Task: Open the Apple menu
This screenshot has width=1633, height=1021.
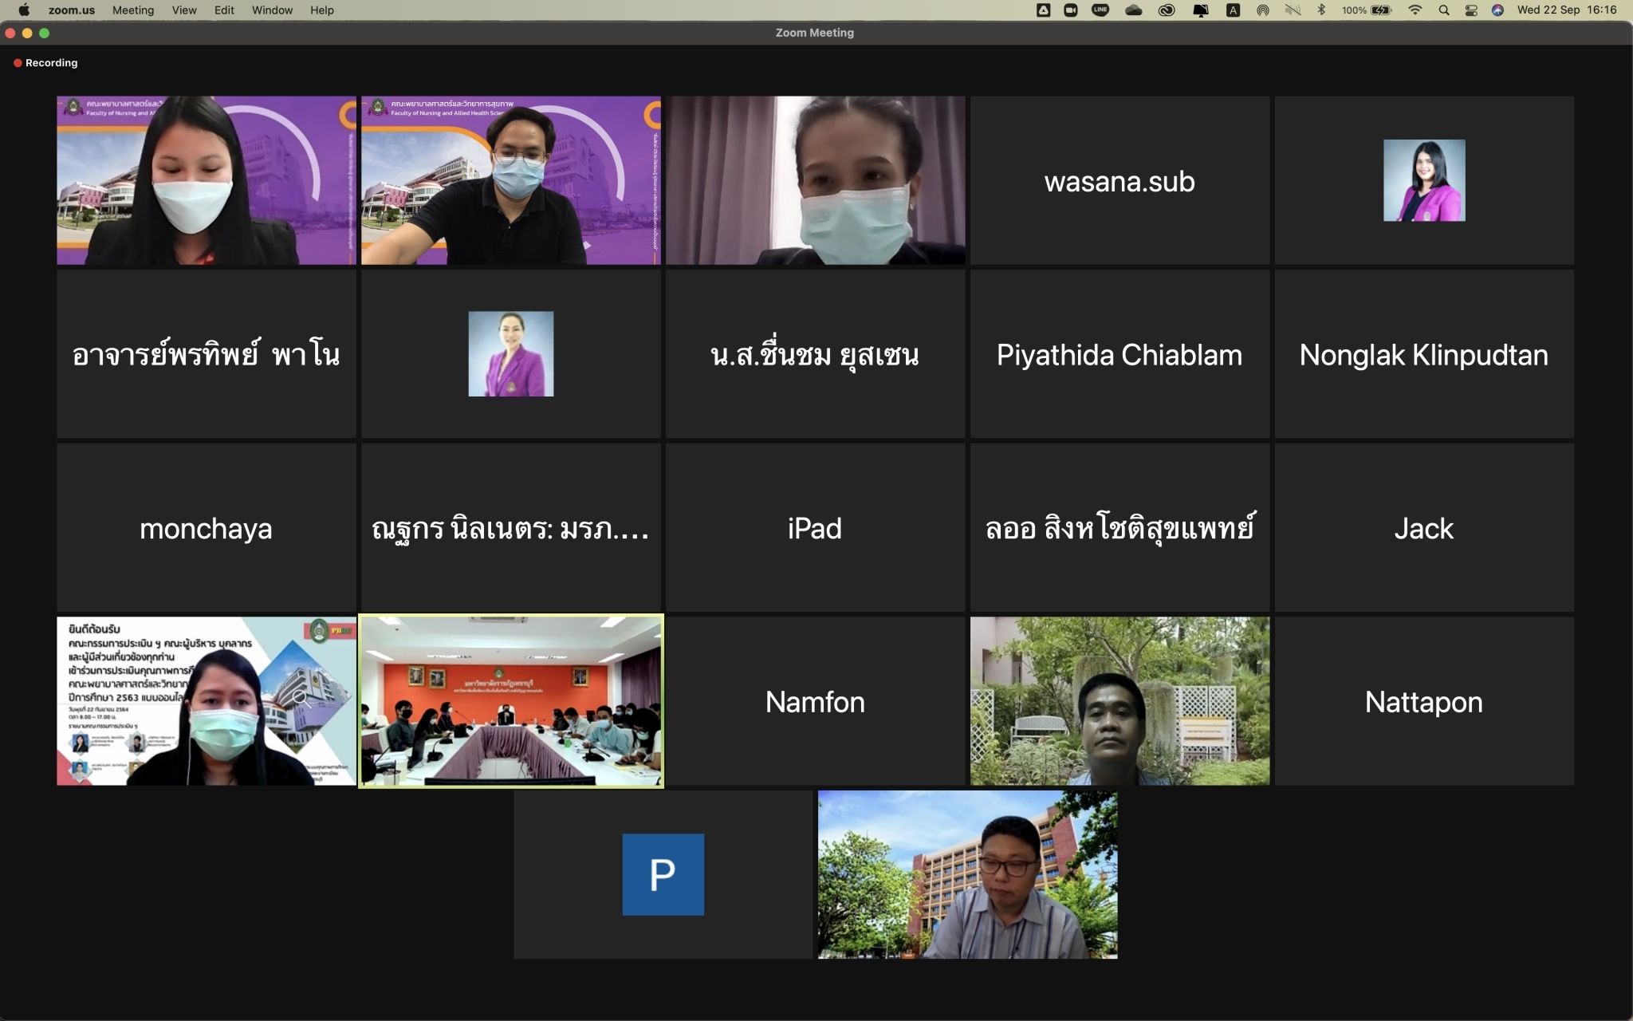Action: [24, 10]
